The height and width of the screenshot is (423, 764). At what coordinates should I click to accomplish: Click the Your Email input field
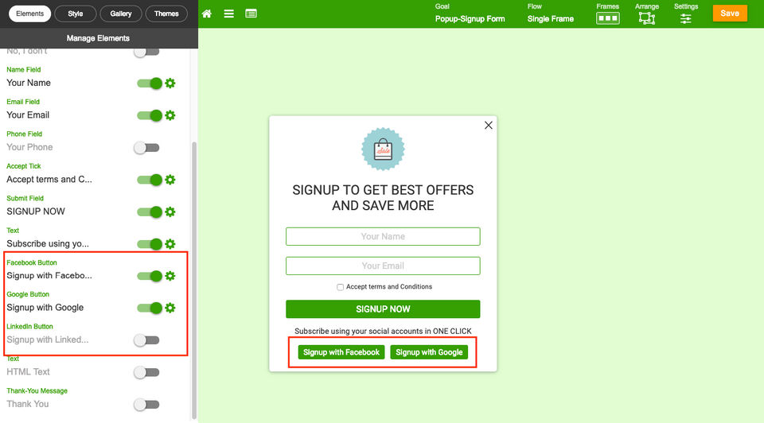pos(383,266)
